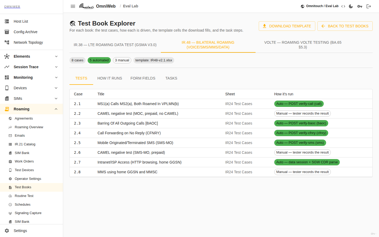The height and width of the screenshot is (237, 379).
Task: Click 'MMS using home GGSN and MMSC' title
Action: pyautogui.click(x=127, y=172)
